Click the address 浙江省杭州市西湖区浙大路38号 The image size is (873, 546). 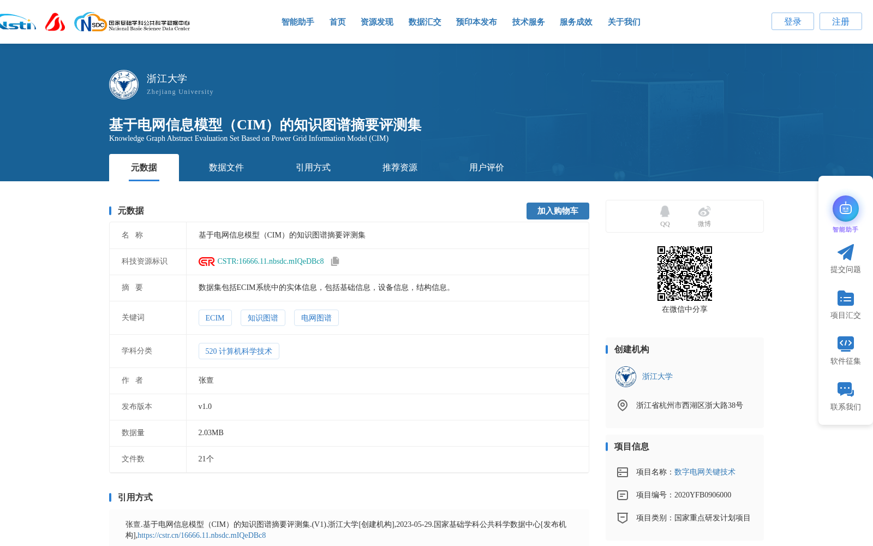pos(690,406)
